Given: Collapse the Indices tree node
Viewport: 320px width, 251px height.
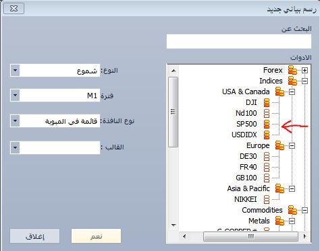Looking at the screenshot, I should coord(304,81).
